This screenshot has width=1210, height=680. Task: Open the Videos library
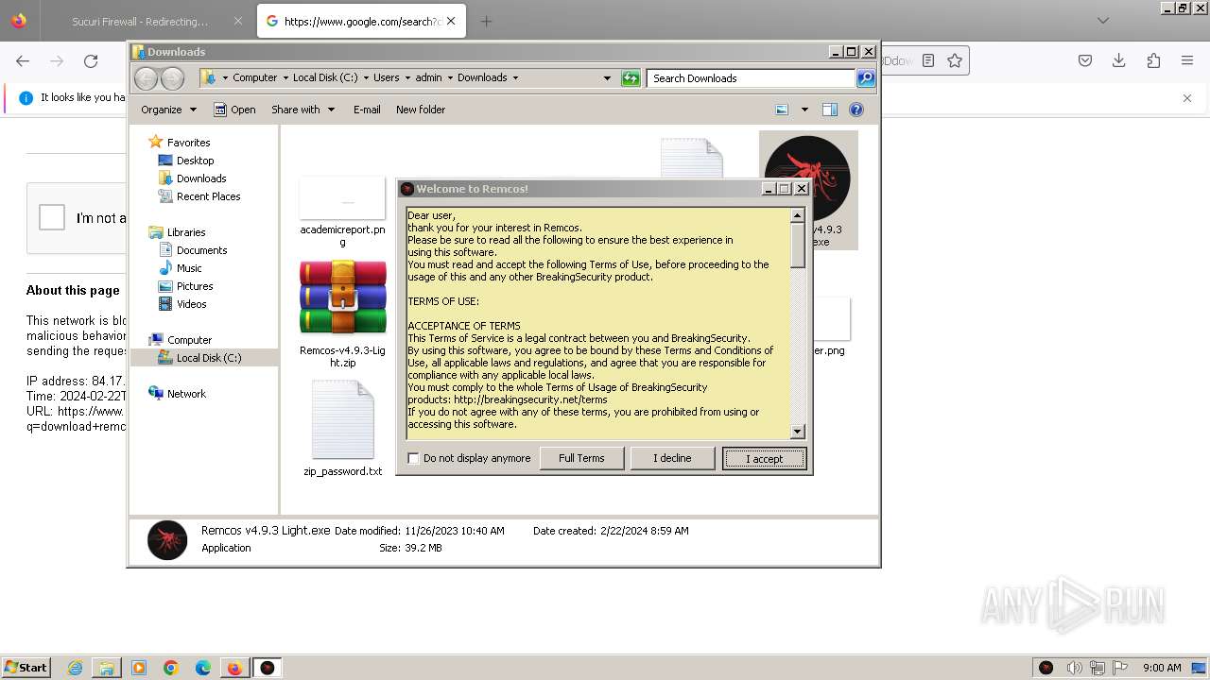pos(191,304)
